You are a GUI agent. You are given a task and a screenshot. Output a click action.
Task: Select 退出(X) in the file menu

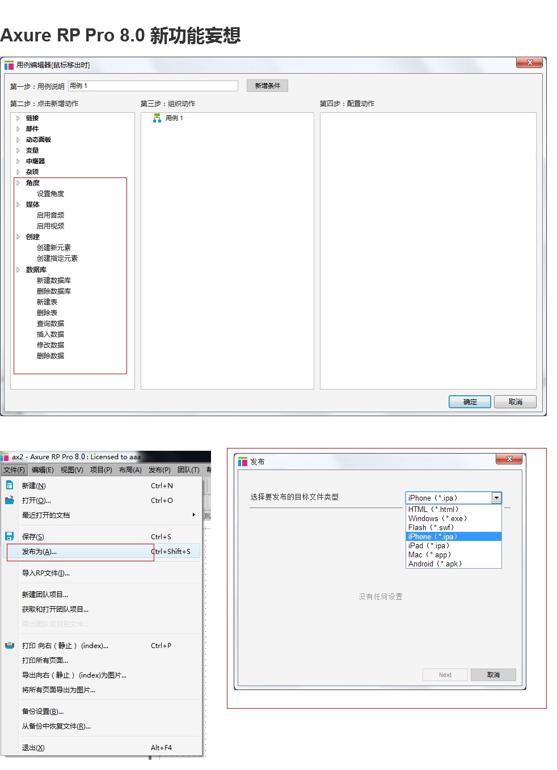tap(102, 747)
